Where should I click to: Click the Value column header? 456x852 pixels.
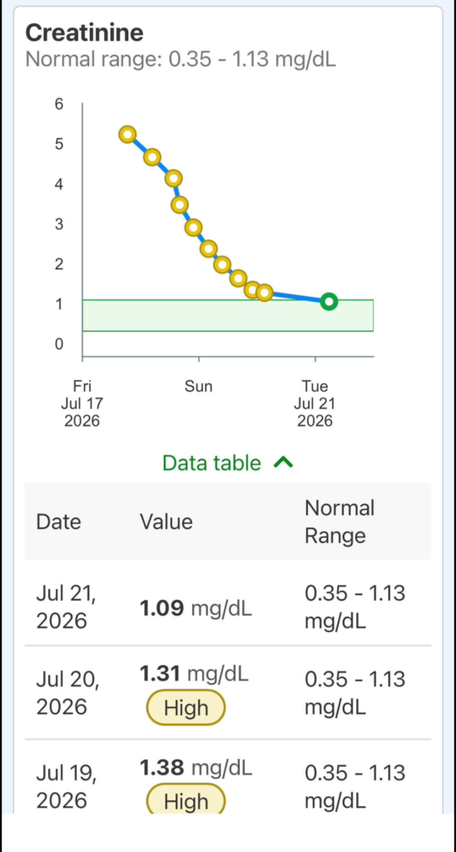pyautogui.click(x=166, y=523)
